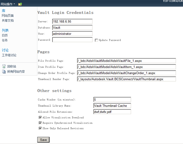This screenshot has height=144, width=183.
Task: Click the recycle bin icon
Action: pyautogui.click(x=4, y=66)
